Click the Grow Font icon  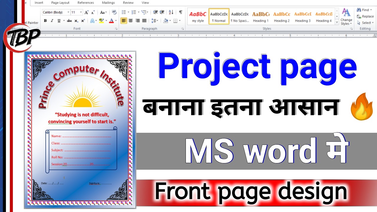pyautogui.click(x=87, y=12)
